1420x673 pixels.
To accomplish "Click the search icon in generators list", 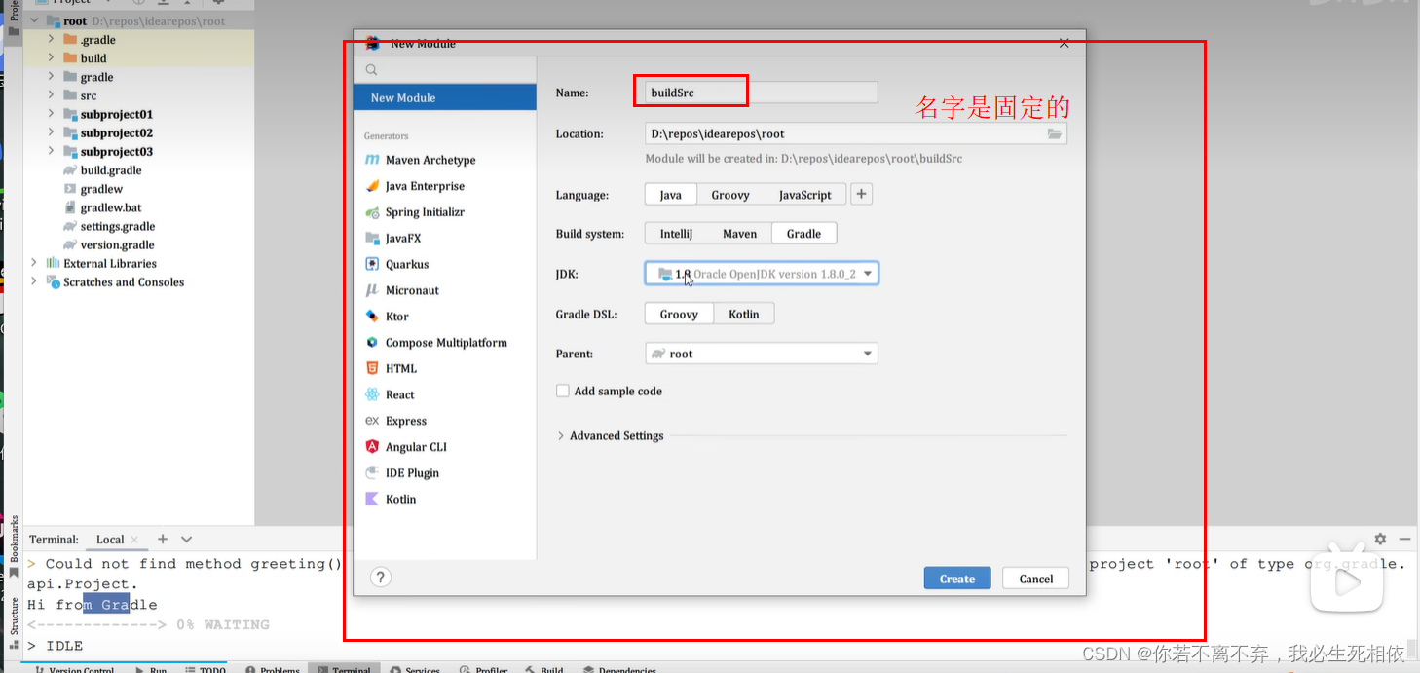I will coord(371,70).
